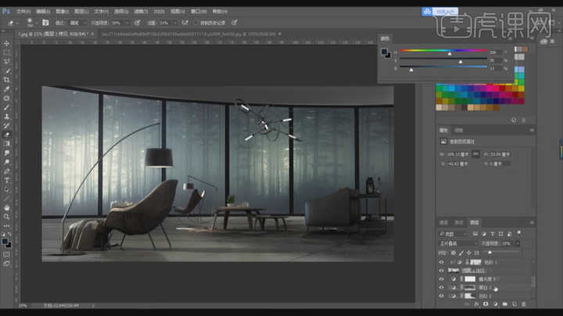Select the Zoom tool
The width and height of the screenshot is (563, 316).
click(6, 217)
